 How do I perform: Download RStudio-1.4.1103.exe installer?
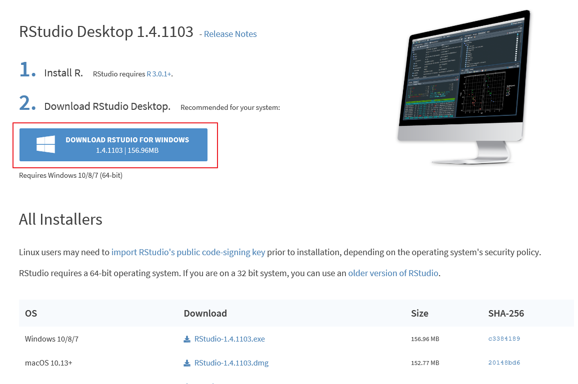pos(229,339)
